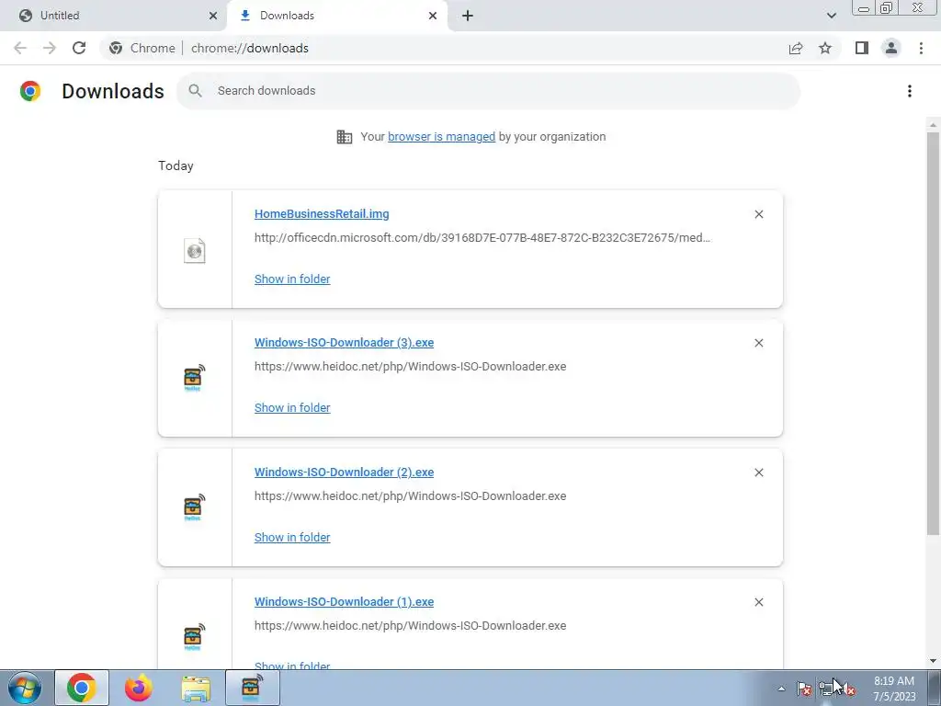Click the share page icon in address bar
Viewport: 941px width, 706px height.
[796, 48]
